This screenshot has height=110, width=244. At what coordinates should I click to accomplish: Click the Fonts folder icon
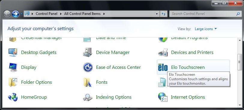click(88, 82)
